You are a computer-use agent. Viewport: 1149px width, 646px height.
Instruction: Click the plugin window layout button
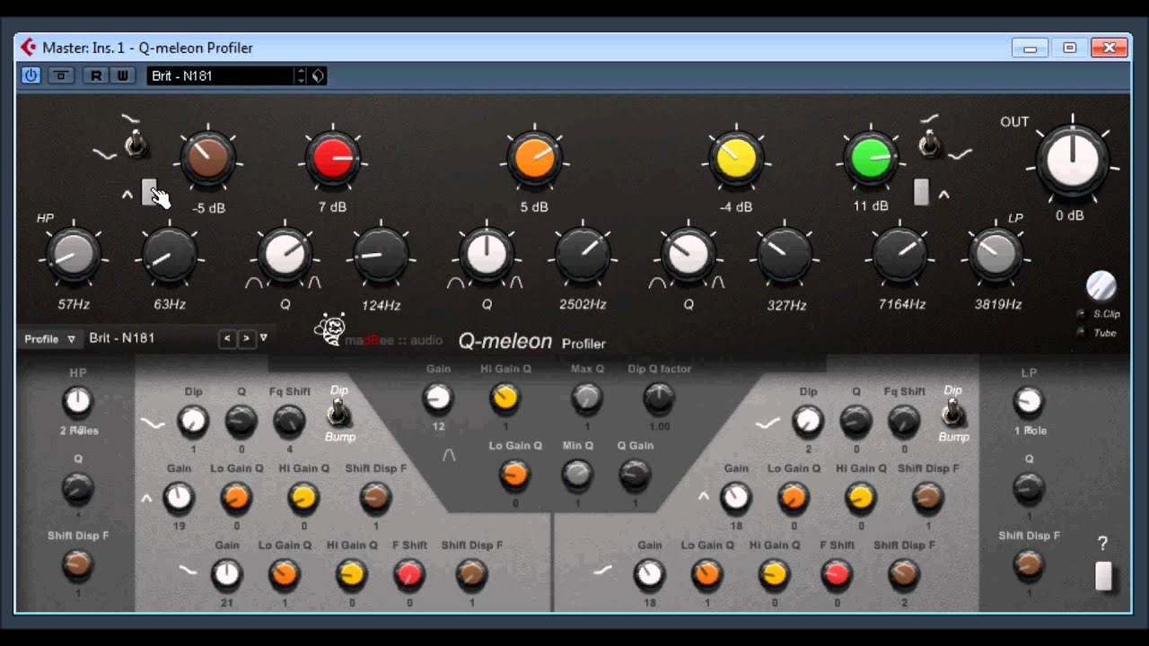pyautogui.click(x=61, y=75)
